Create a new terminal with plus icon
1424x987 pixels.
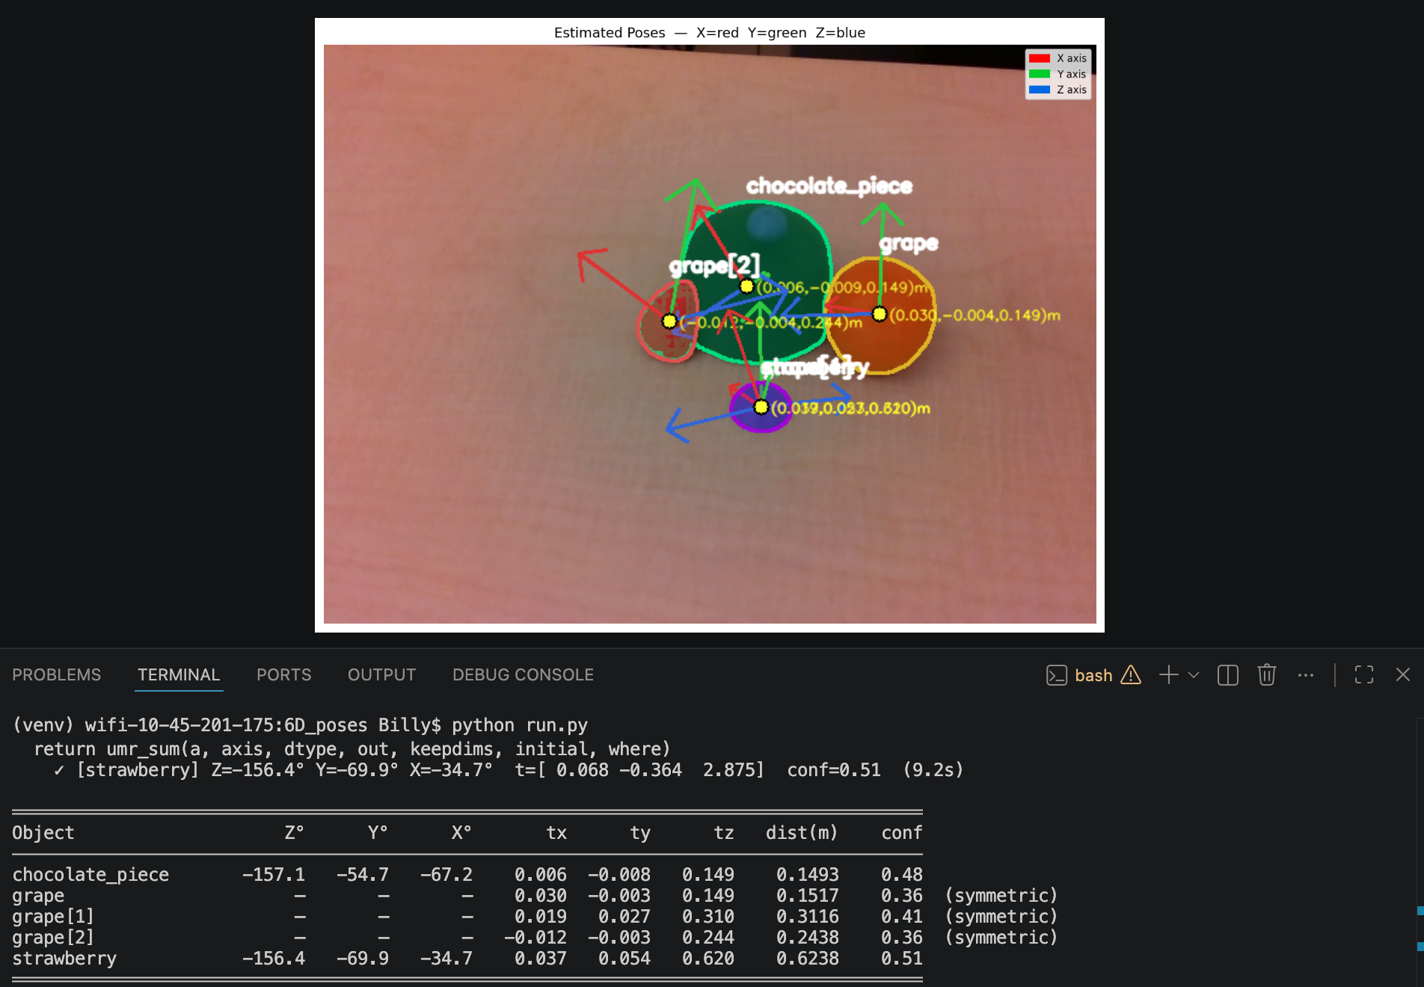[1168, 675]
